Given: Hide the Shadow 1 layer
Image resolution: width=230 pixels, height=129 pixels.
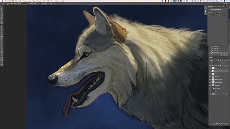Looking at the screenshot, I should pos(210,77).
